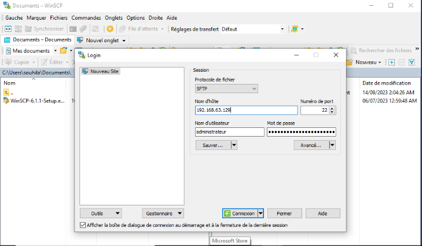Expand the Connexion button dropdown arrow
The height and width of the screenshot is (246, 422).
click(260, 214)
